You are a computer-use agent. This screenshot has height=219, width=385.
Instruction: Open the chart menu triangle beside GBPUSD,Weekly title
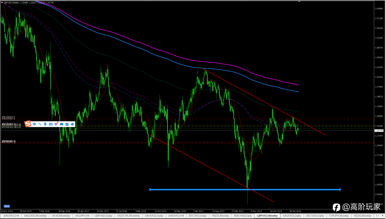click(x=2, y=2)
